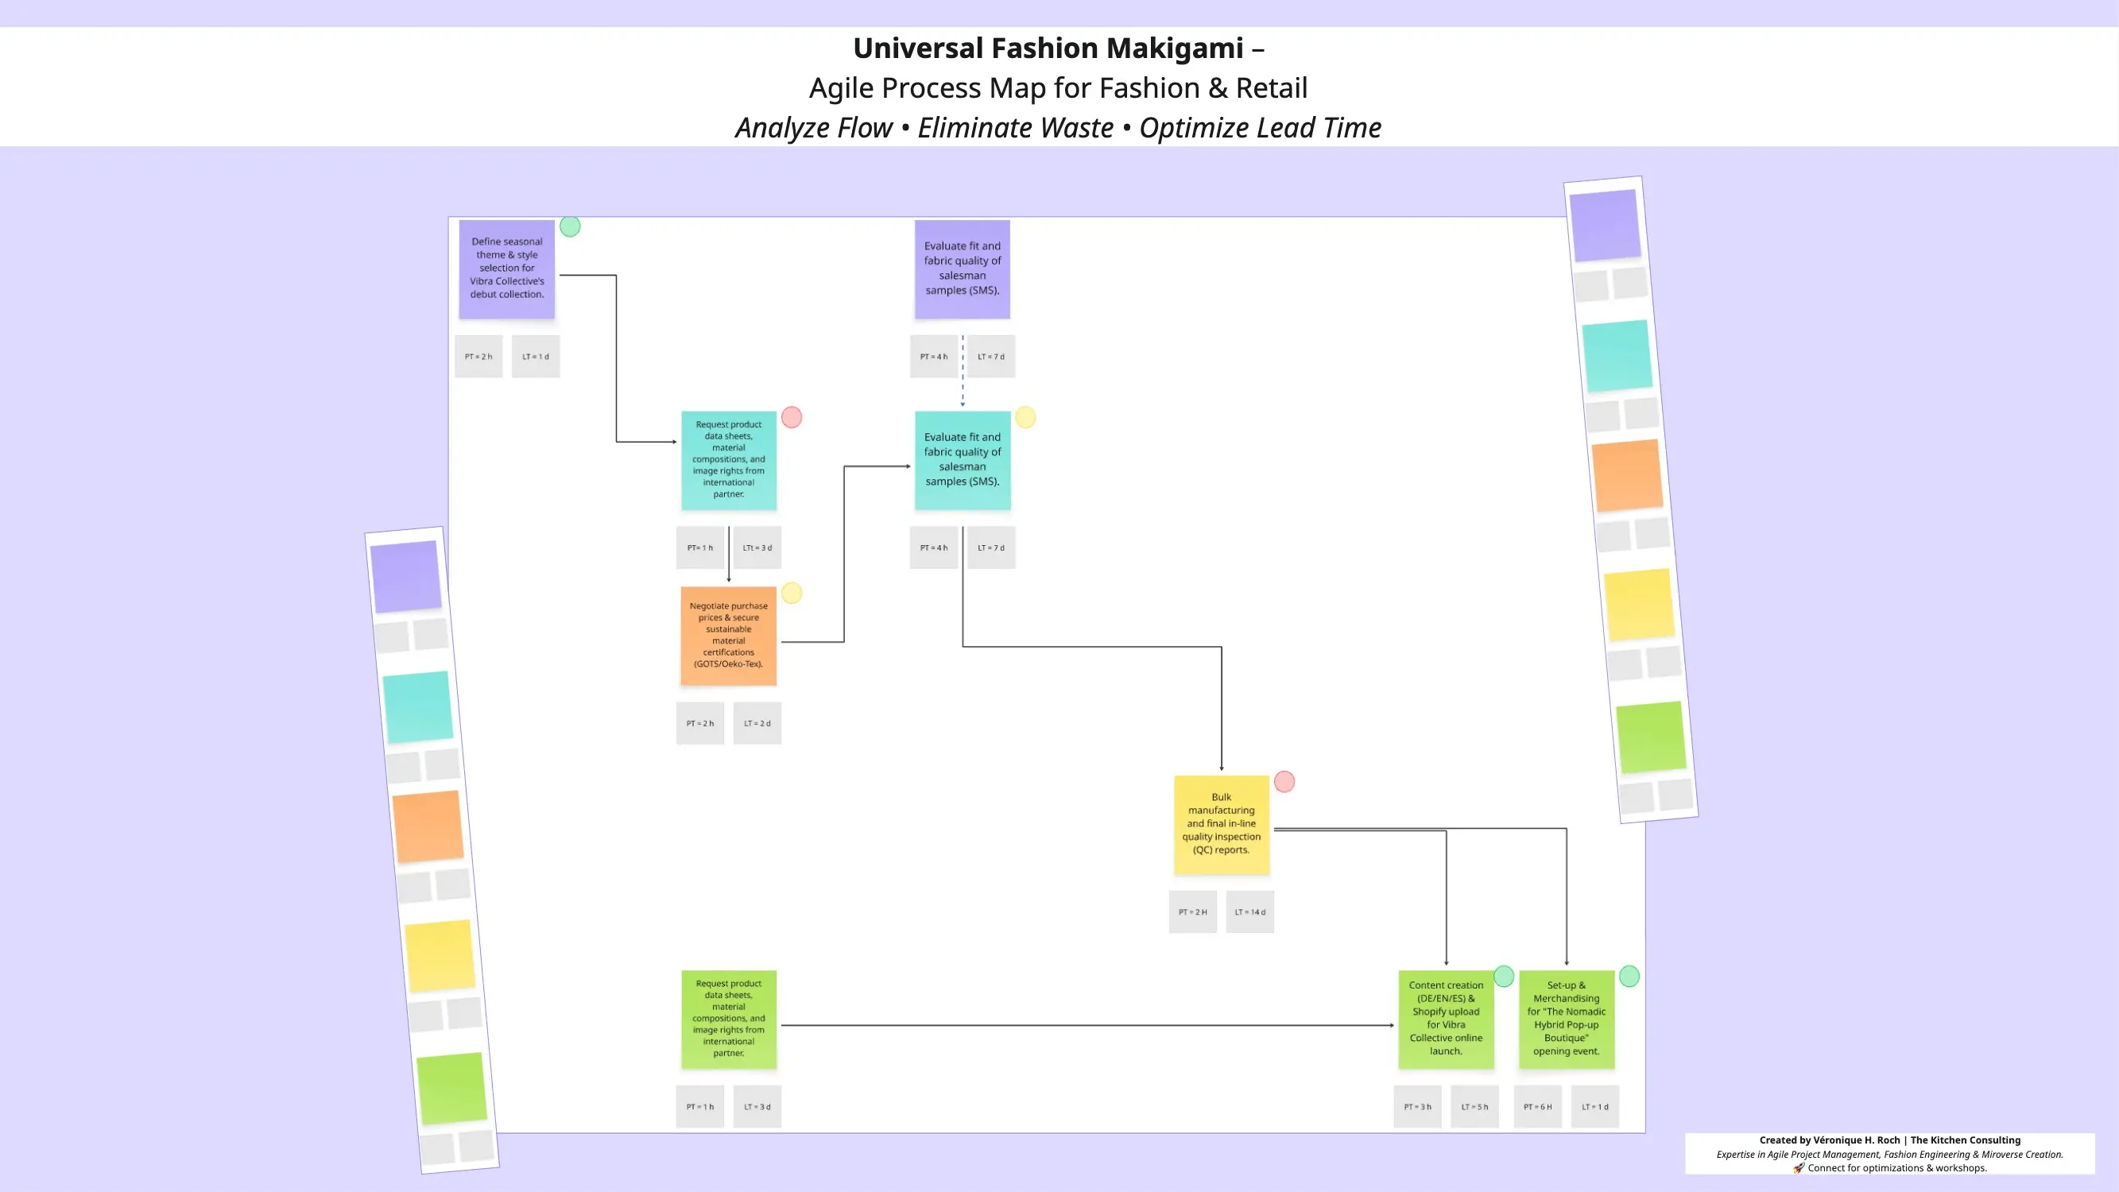The image size is (2119, 1192).
Task: Click the PT = 6 H label
Action: 1536,1106
